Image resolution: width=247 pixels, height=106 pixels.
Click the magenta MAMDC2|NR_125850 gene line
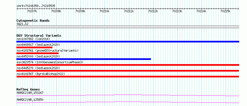point(128,102)
